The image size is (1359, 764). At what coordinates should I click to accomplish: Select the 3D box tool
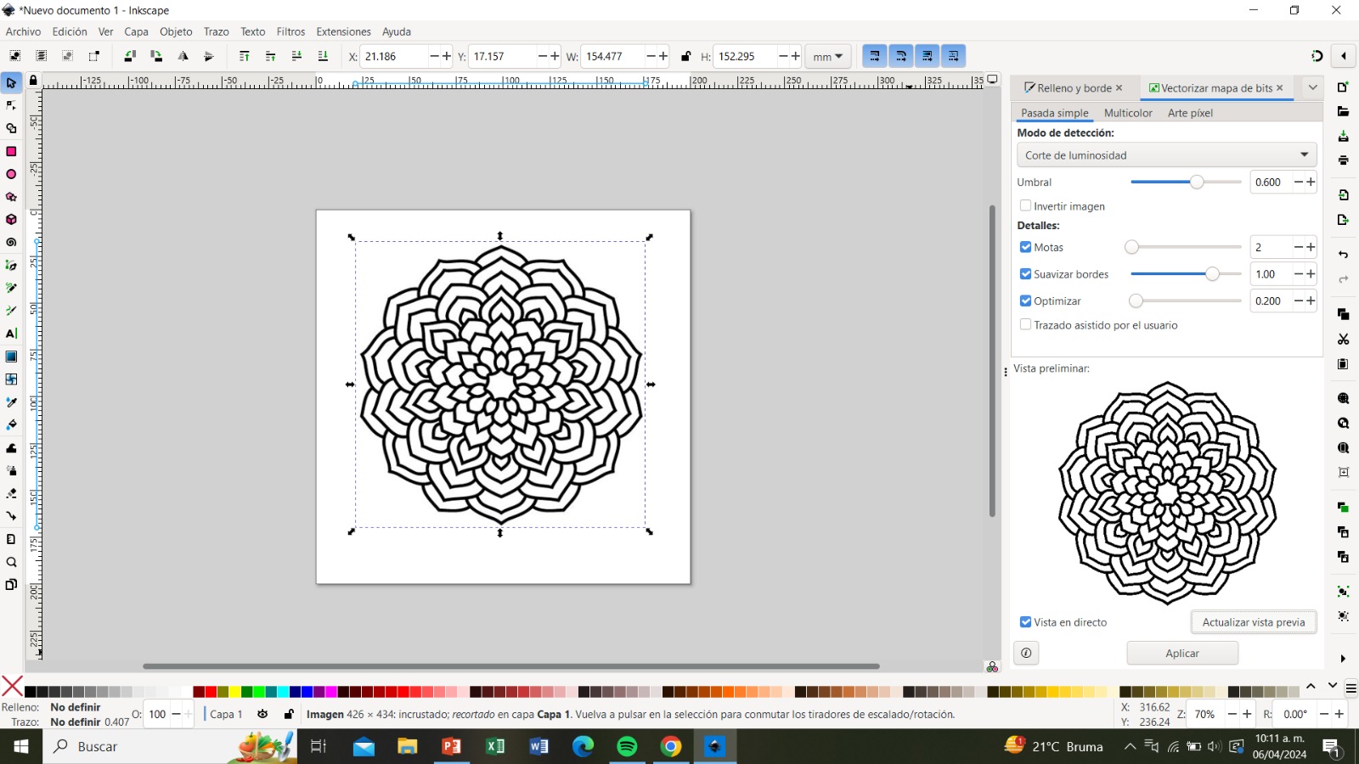(x=11, y=219)
